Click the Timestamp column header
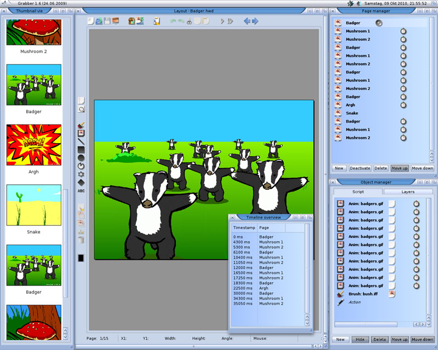 (x=244, y=227)
